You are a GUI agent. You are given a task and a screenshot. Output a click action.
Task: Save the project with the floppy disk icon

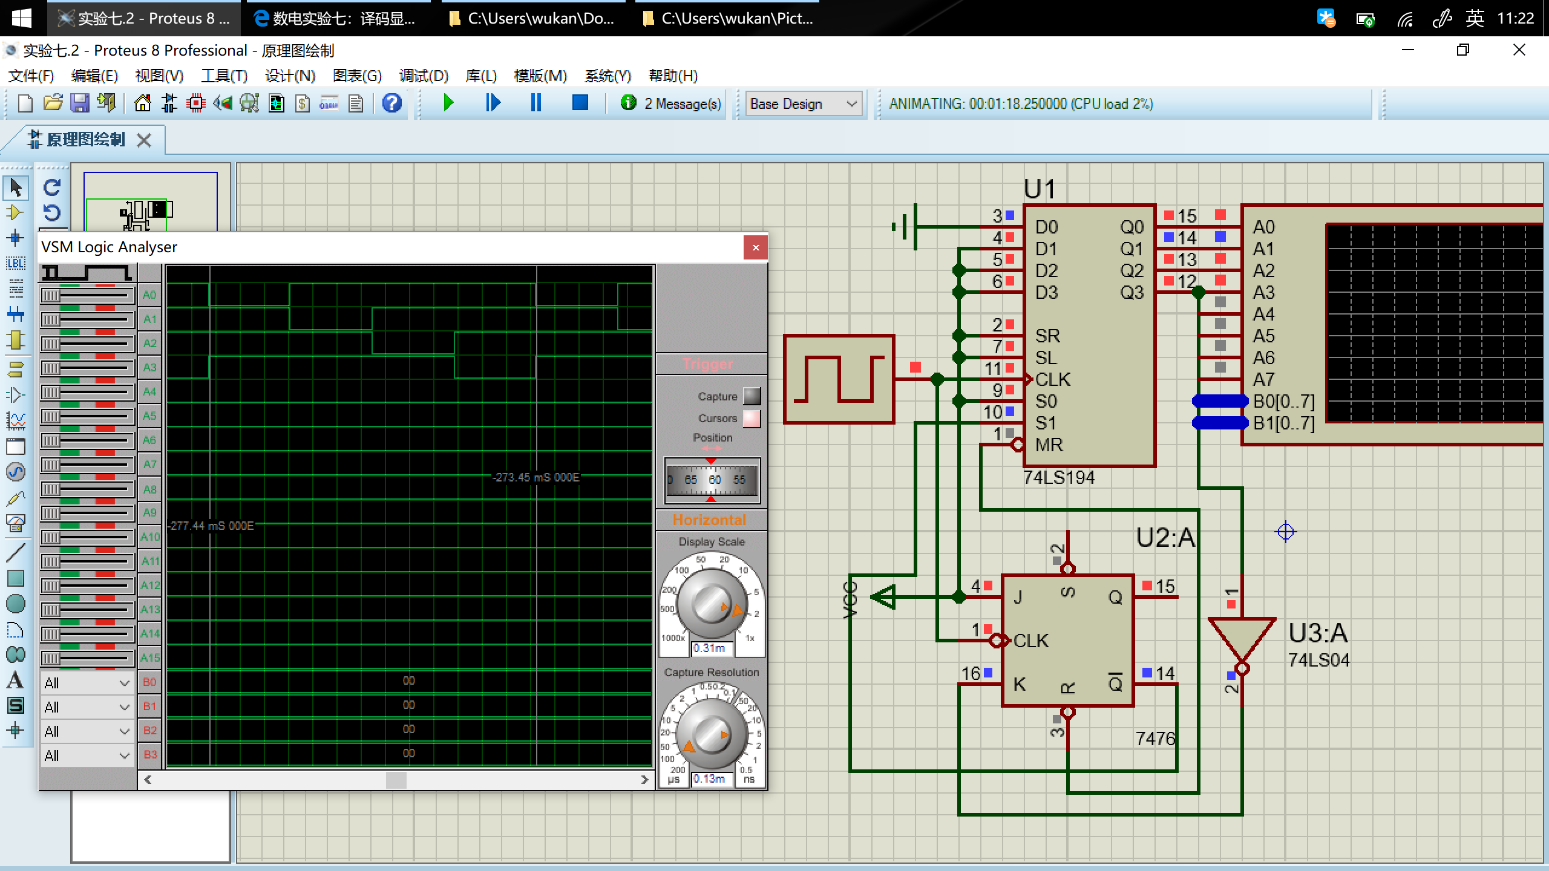click(x=79, y=103)
